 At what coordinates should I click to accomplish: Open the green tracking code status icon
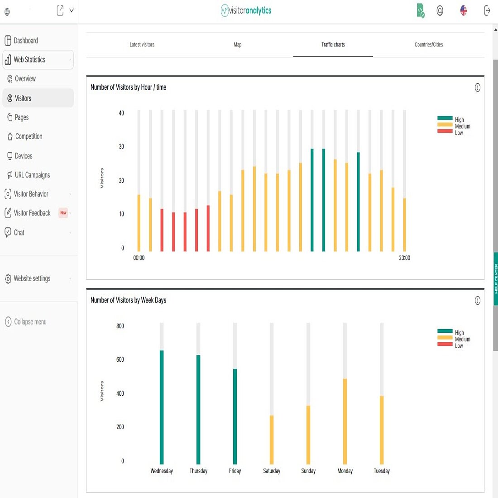(x=419, y=10)
